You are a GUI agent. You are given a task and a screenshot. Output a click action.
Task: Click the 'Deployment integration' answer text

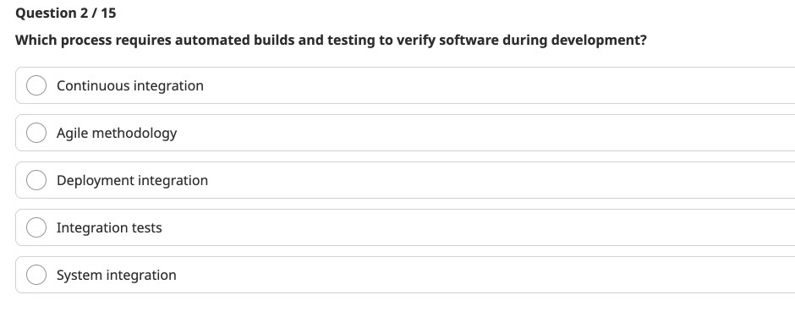[x=132, y=180]
